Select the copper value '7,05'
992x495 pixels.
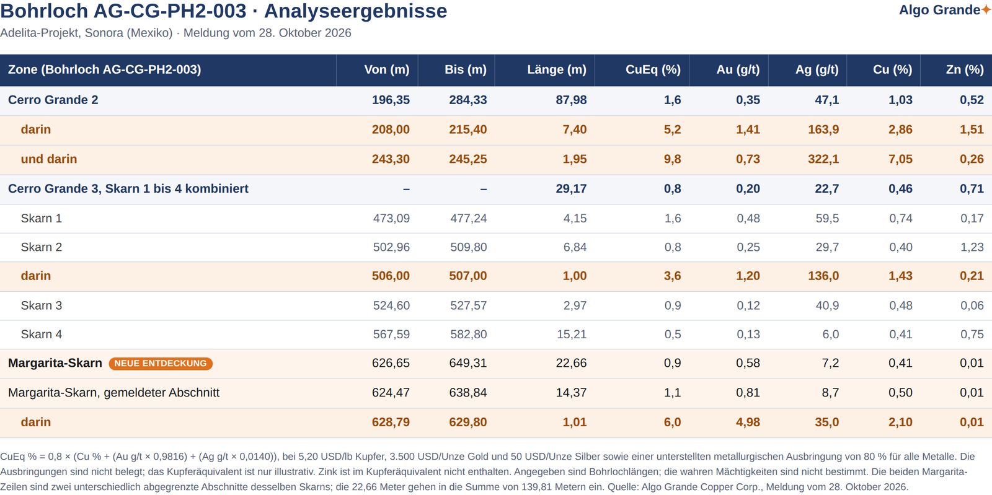tap(900, 159)
